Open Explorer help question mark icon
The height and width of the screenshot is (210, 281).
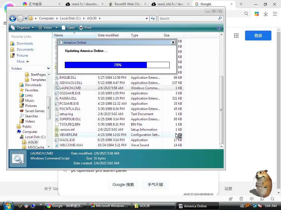[219, 28]
